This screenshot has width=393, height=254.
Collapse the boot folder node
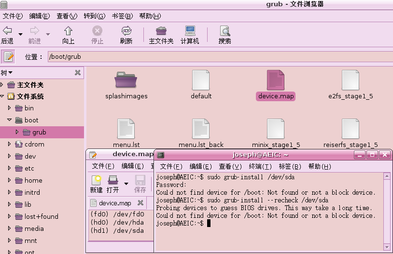[x=10, y=120]
